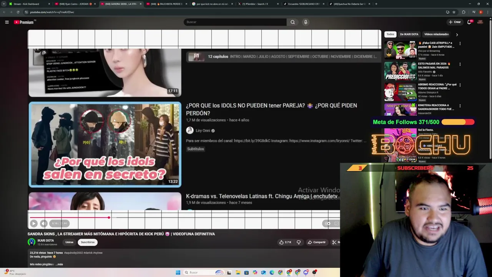492x277 pixels.
Task: Expand description with ...más
Action: 59,264
